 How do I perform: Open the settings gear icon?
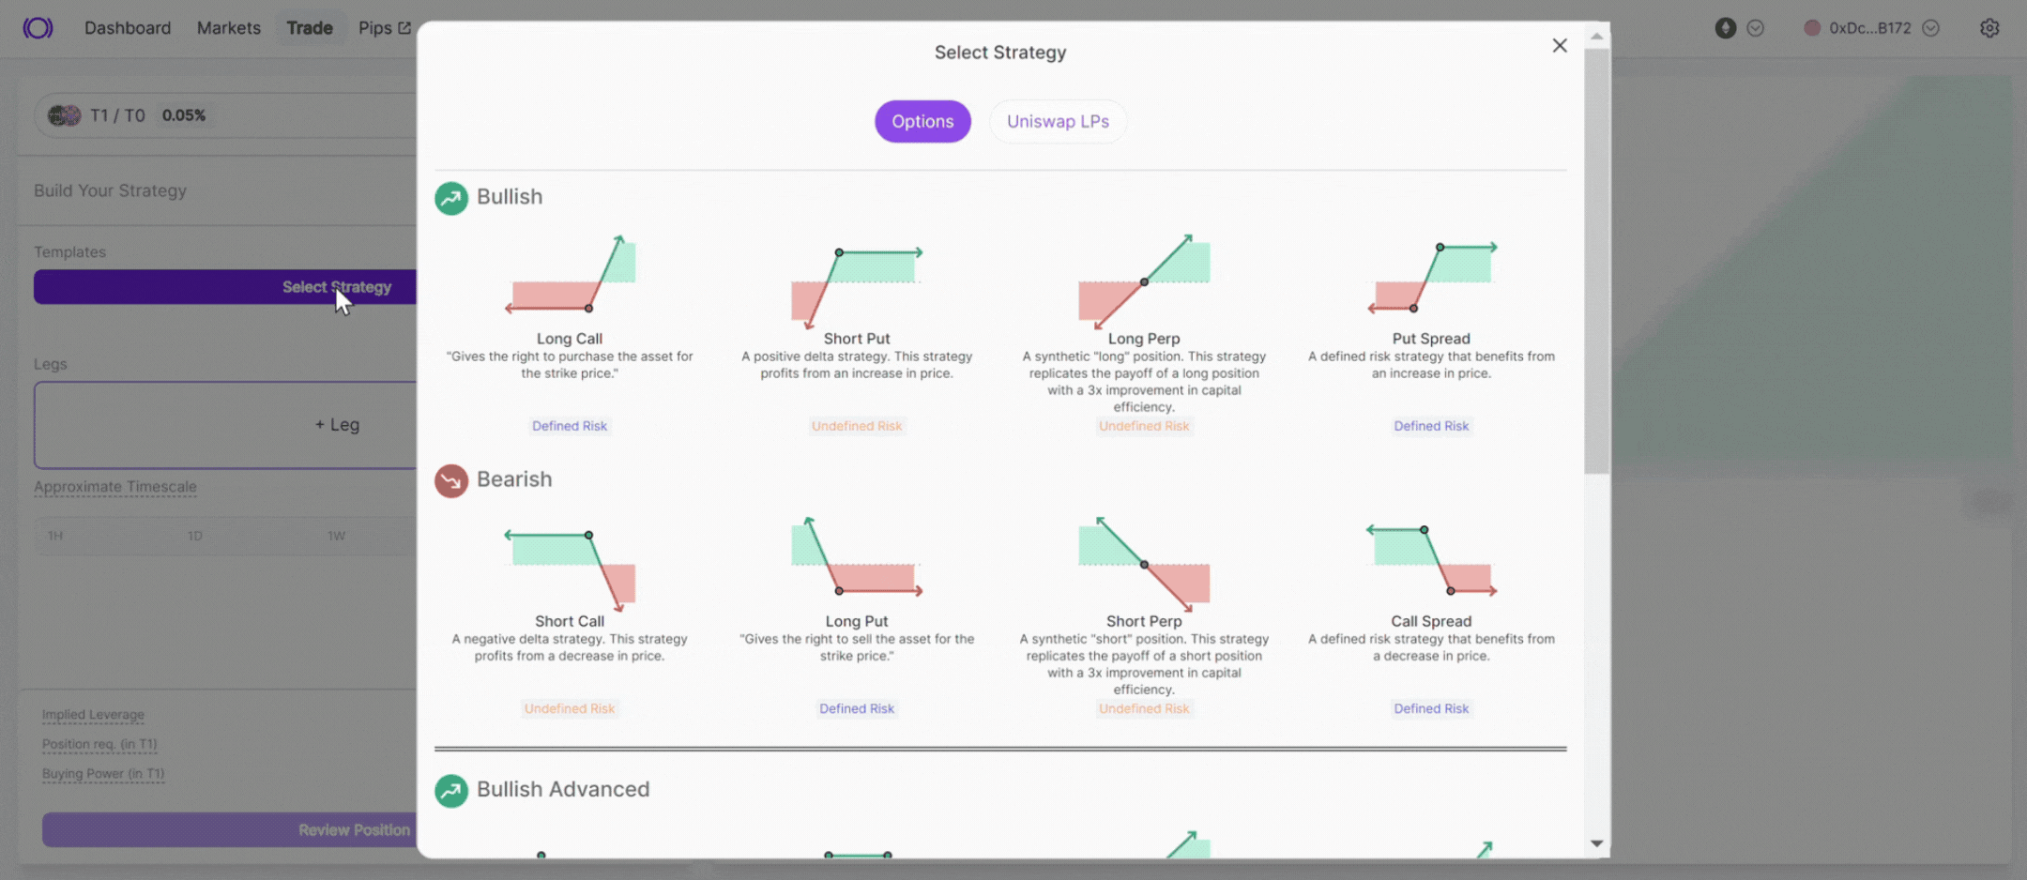[1989, 28]
